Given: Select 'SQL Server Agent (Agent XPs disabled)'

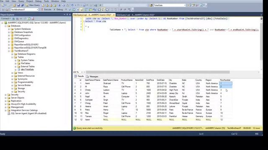Looking at the screenshot, I should click(29, 113).
